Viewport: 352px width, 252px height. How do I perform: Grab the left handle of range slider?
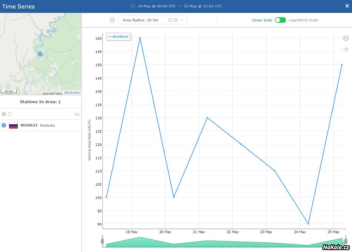coord(103,242)
